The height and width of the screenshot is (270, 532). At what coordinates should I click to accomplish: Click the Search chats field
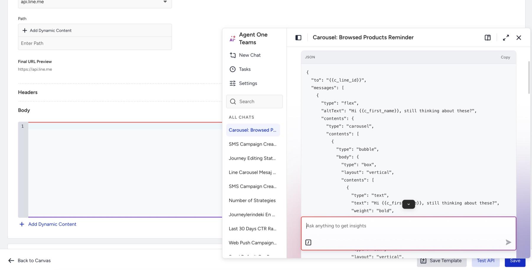pyautogui.click(x=254, y=101)
